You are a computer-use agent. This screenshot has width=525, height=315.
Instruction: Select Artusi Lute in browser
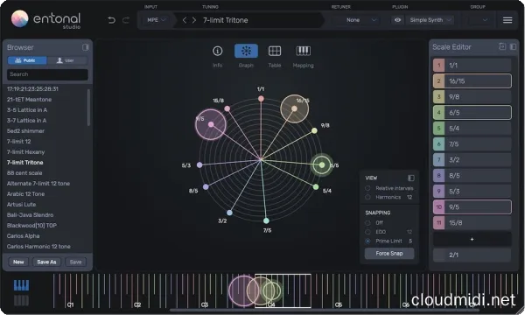[x=21, y=205]
